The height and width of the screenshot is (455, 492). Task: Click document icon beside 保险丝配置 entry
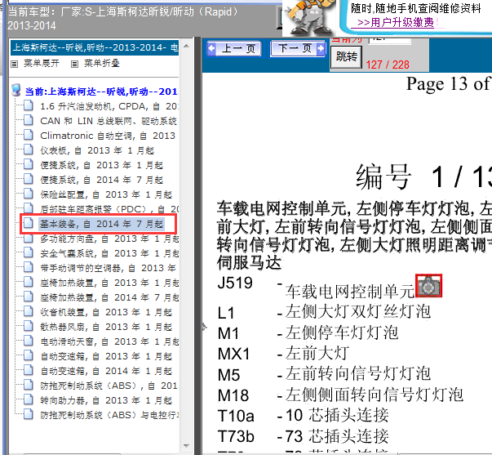pyautogui.click(x=29, y=194)
